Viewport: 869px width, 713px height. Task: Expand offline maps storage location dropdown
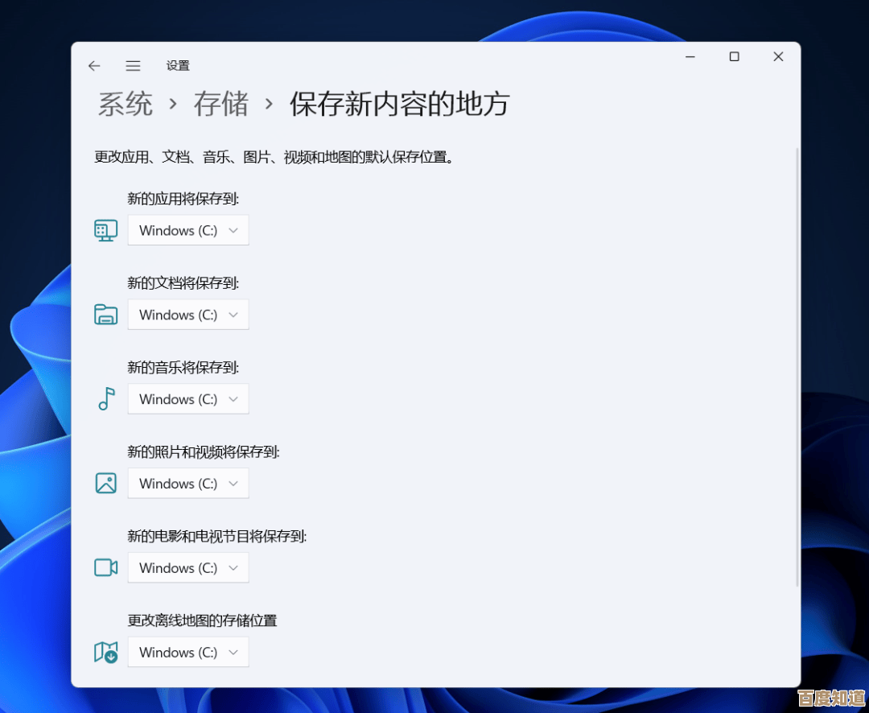pyautogui.click(x=188, y=653)
